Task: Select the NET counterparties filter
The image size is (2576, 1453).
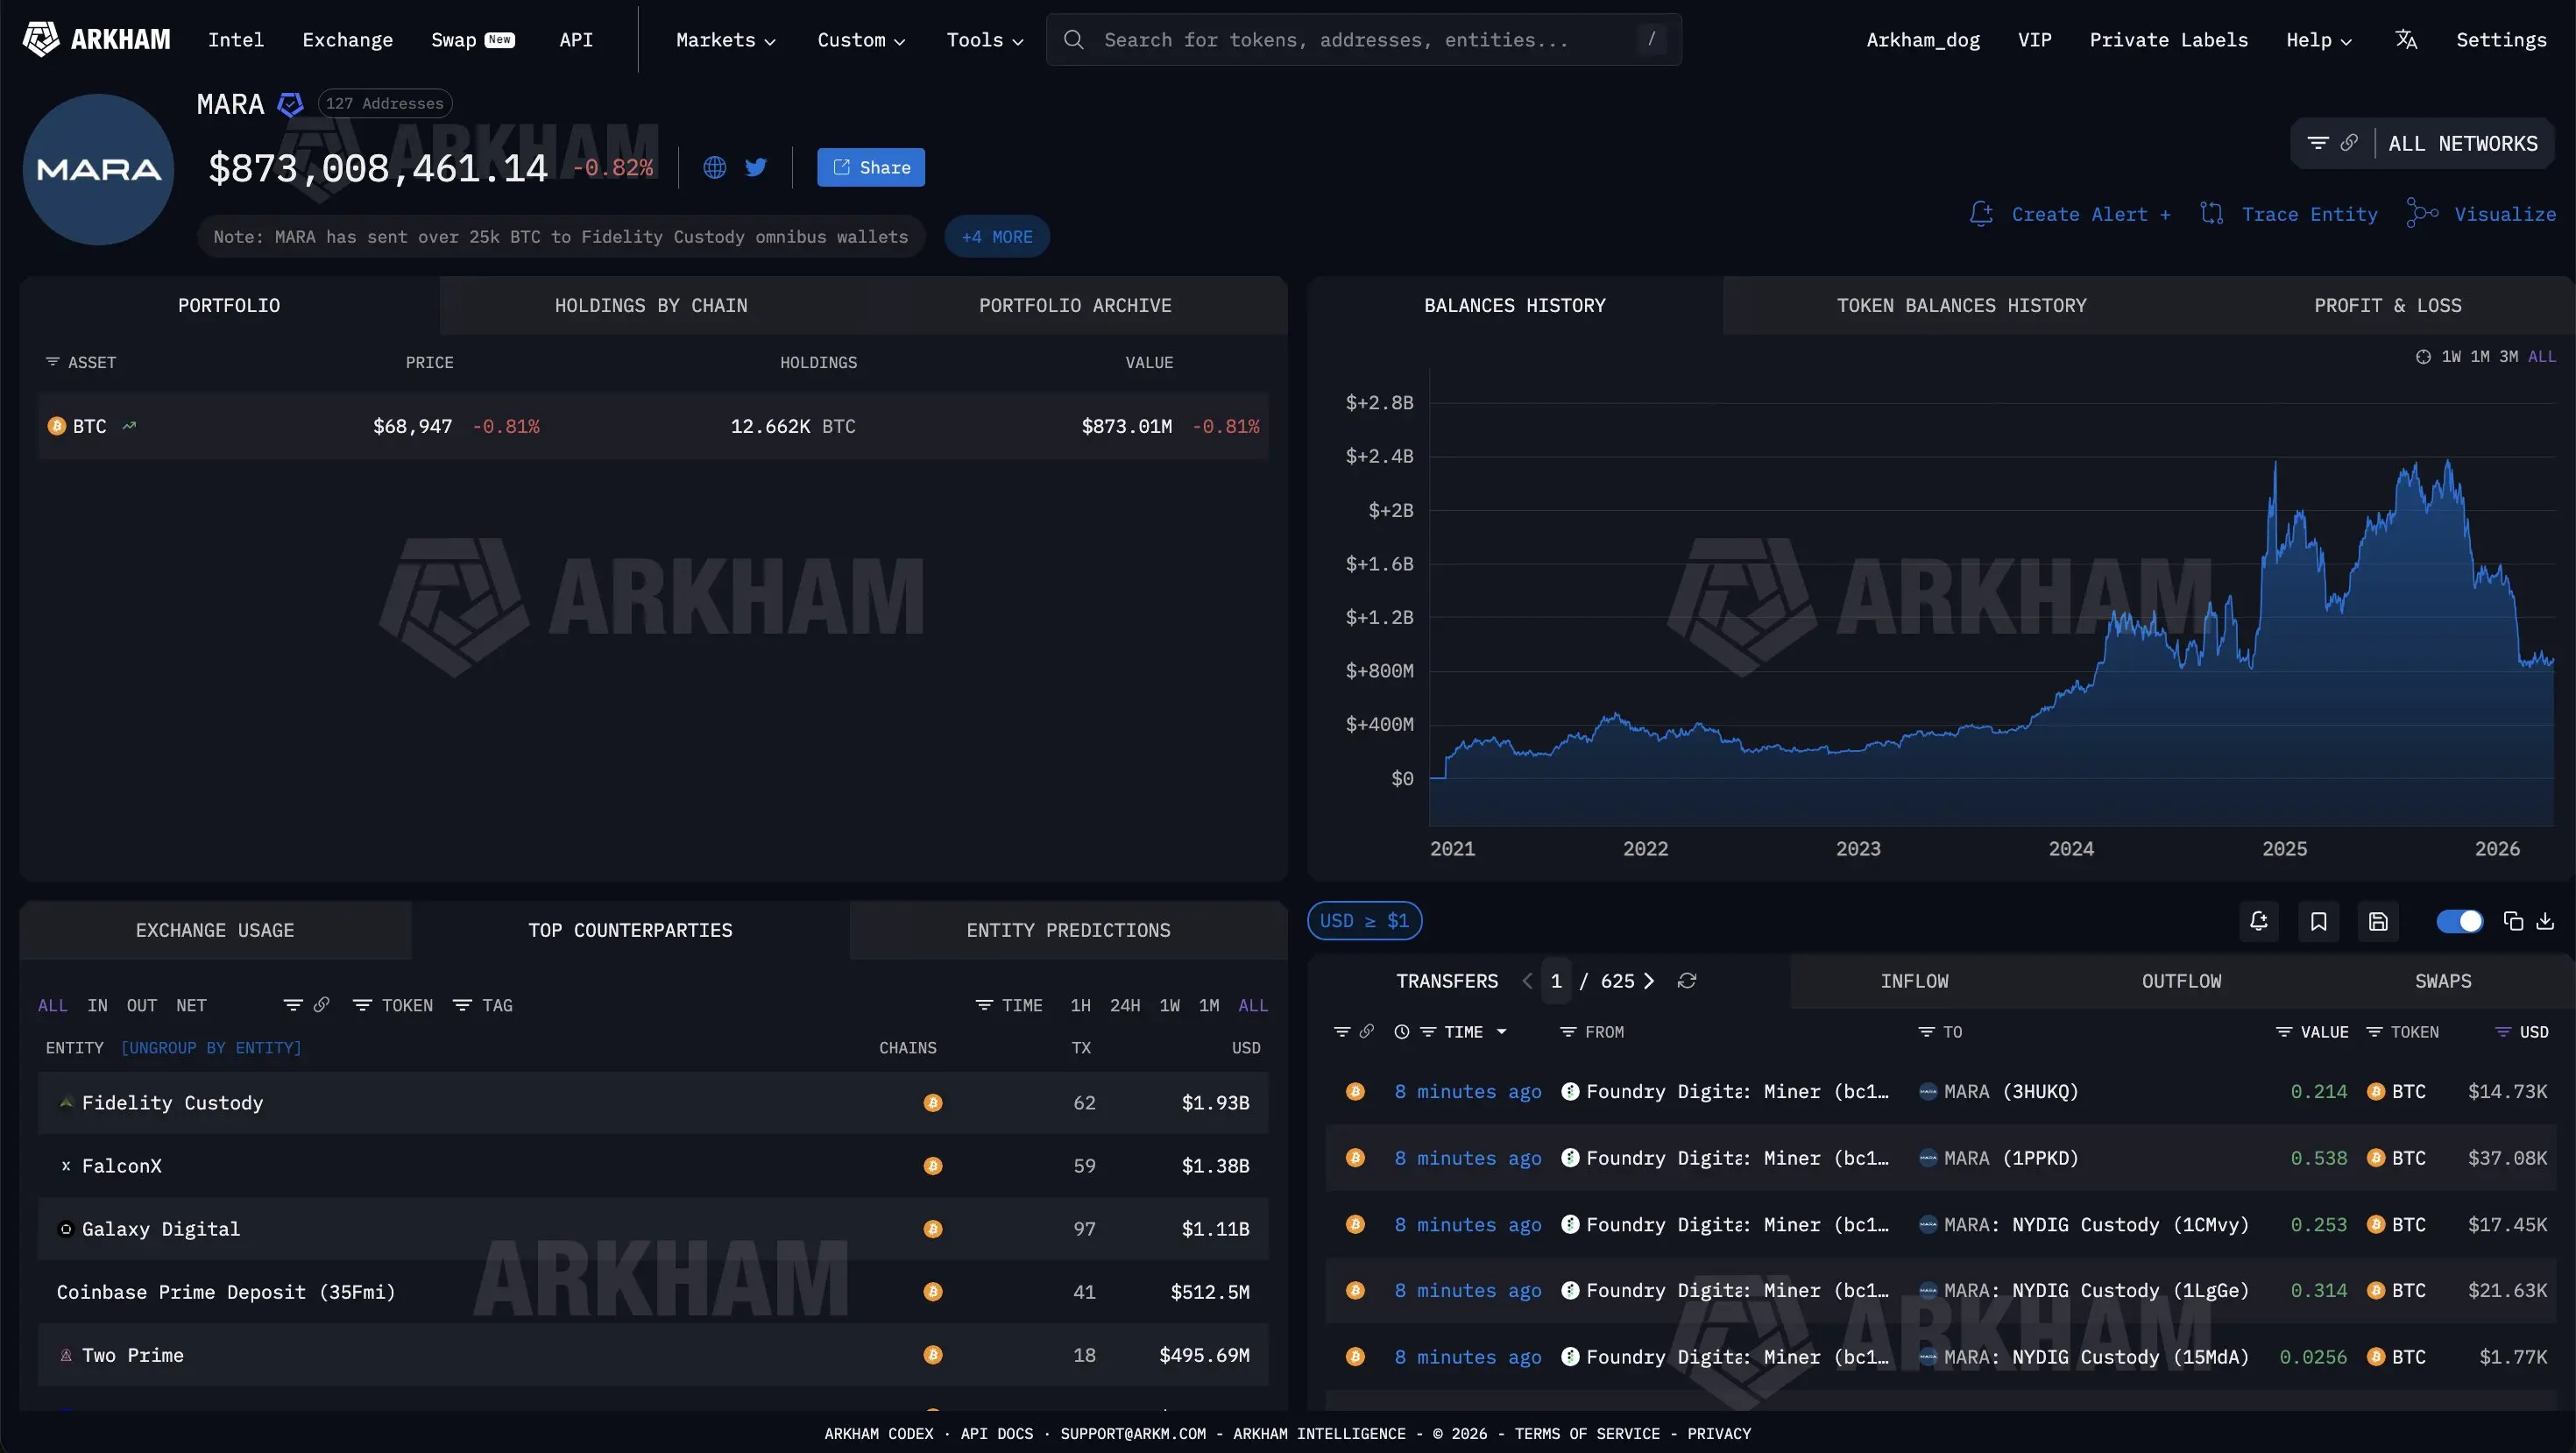Action: (x=191, y=1005)
